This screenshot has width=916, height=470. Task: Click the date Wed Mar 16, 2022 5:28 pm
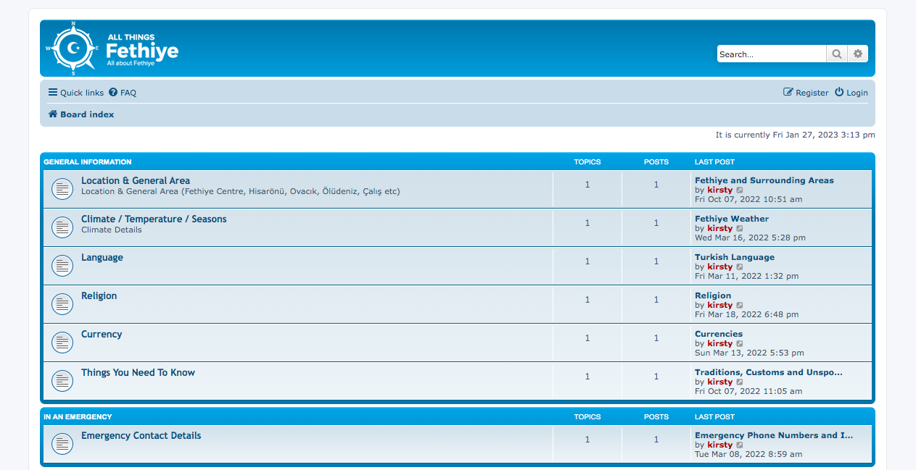point(750,238)
